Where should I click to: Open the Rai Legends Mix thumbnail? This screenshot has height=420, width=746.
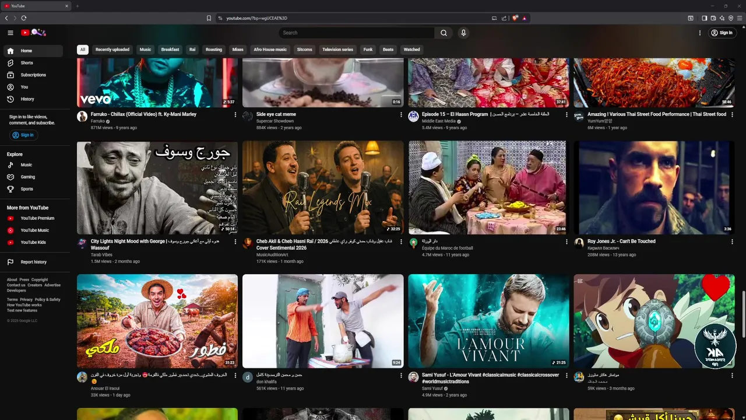point(323,187)
